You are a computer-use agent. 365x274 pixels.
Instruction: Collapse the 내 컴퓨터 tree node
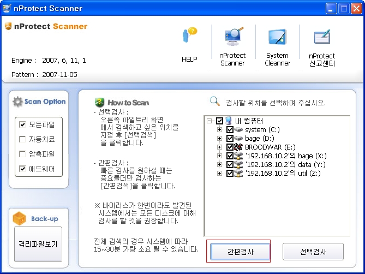coord(210,121)
